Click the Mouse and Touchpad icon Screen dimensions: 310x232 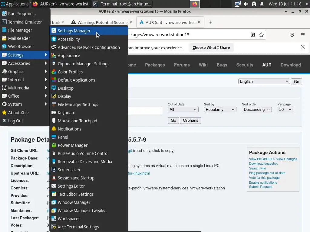(54, 121)
